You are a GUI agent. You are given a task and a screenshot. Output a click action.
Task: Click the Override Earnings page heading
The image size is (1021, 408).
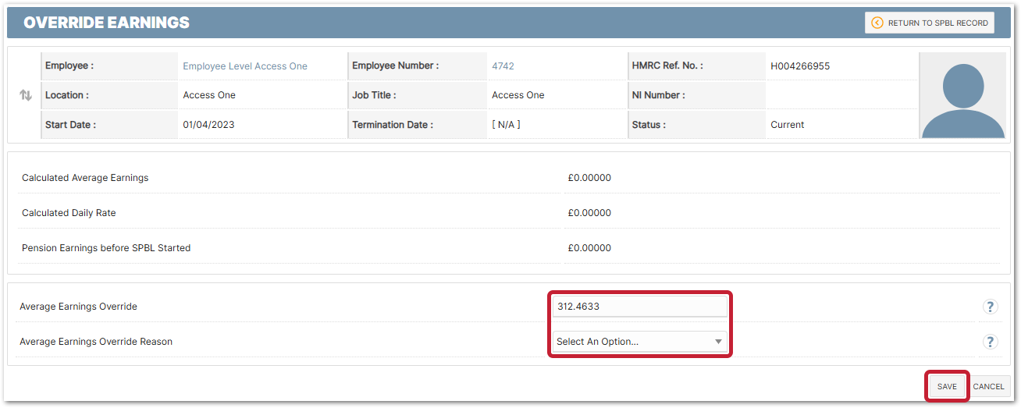(107, 23)
